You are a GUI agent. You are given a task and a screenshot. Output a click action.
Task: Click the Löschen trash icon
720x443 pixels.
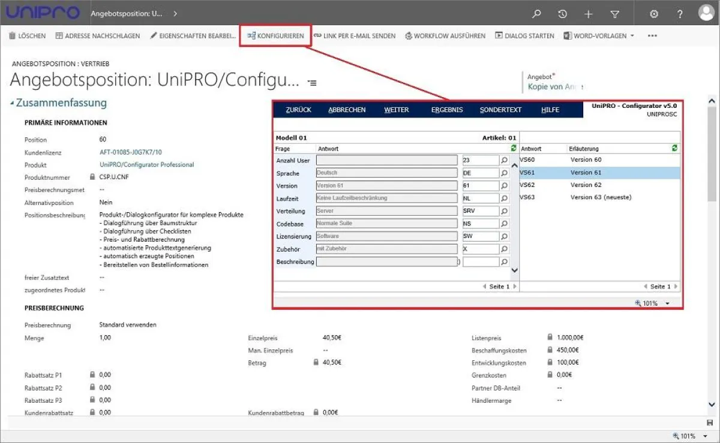coord(11,35)
